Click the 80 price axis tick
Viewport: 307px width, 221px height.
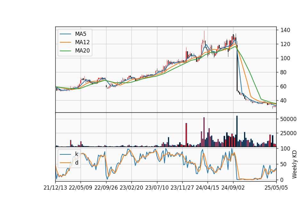(284, 72)
